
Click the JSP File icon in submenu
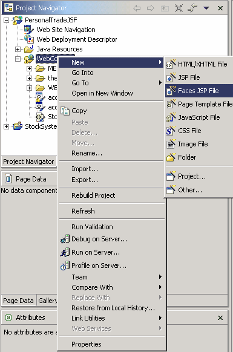click(x=171, y=77)
